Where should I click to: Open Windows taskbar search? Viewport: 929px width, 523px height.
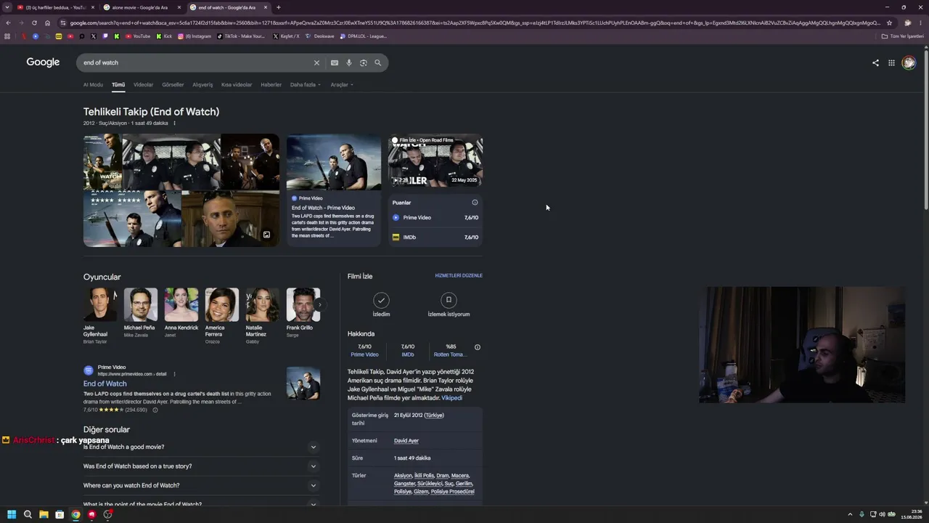coord(28,514)
